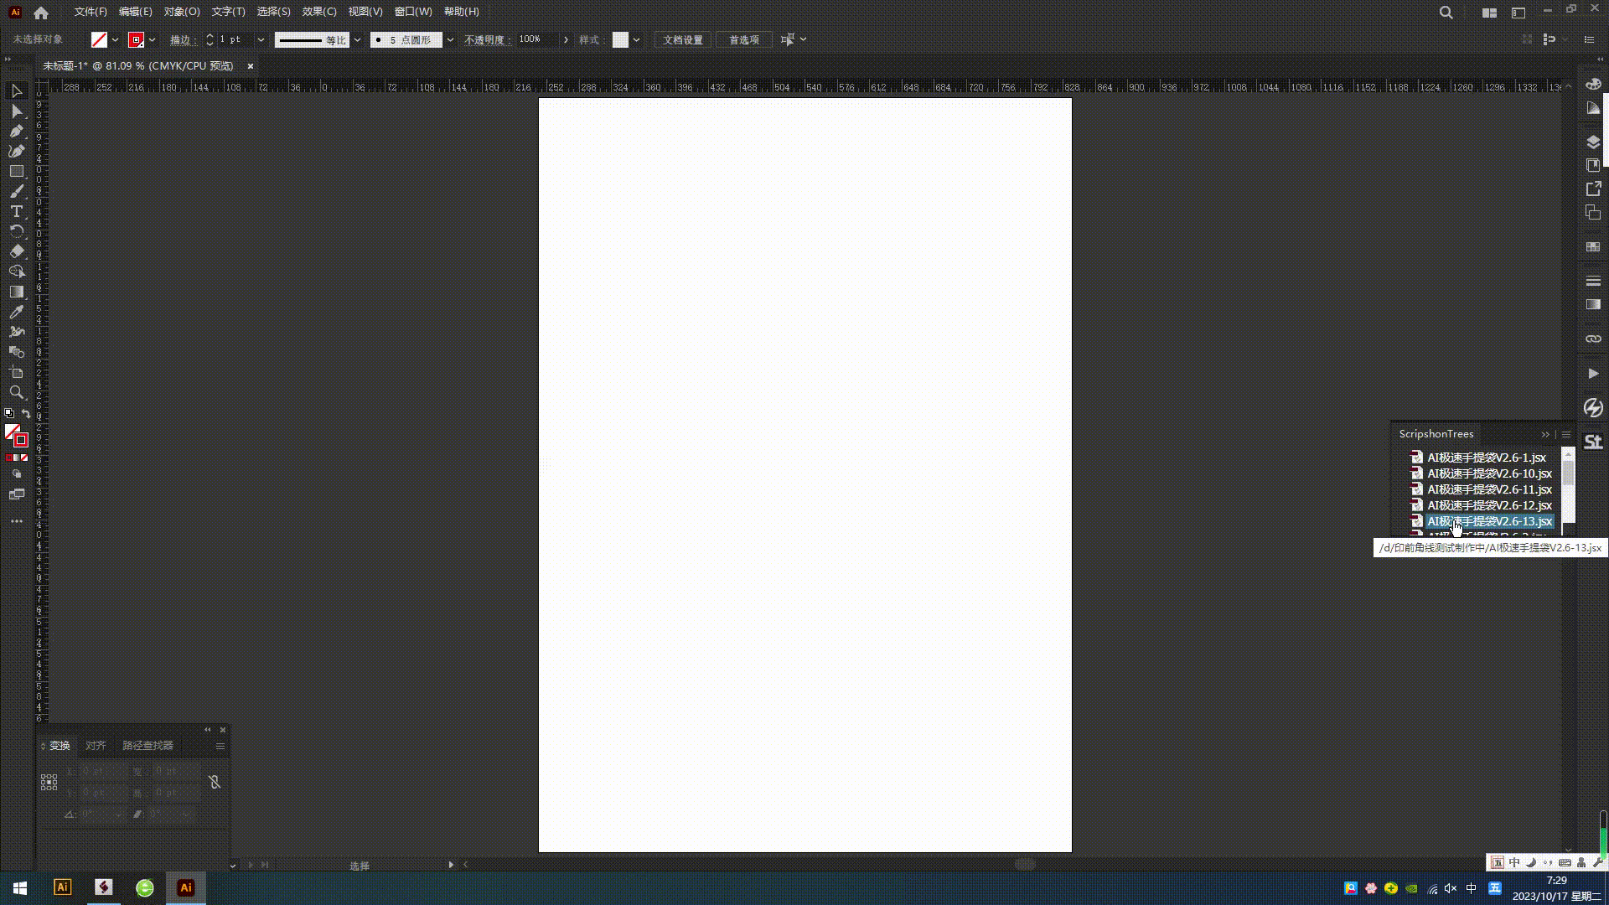1609x905 pixels.
Task: Open the Windows Start button
Action: point(20,888)
